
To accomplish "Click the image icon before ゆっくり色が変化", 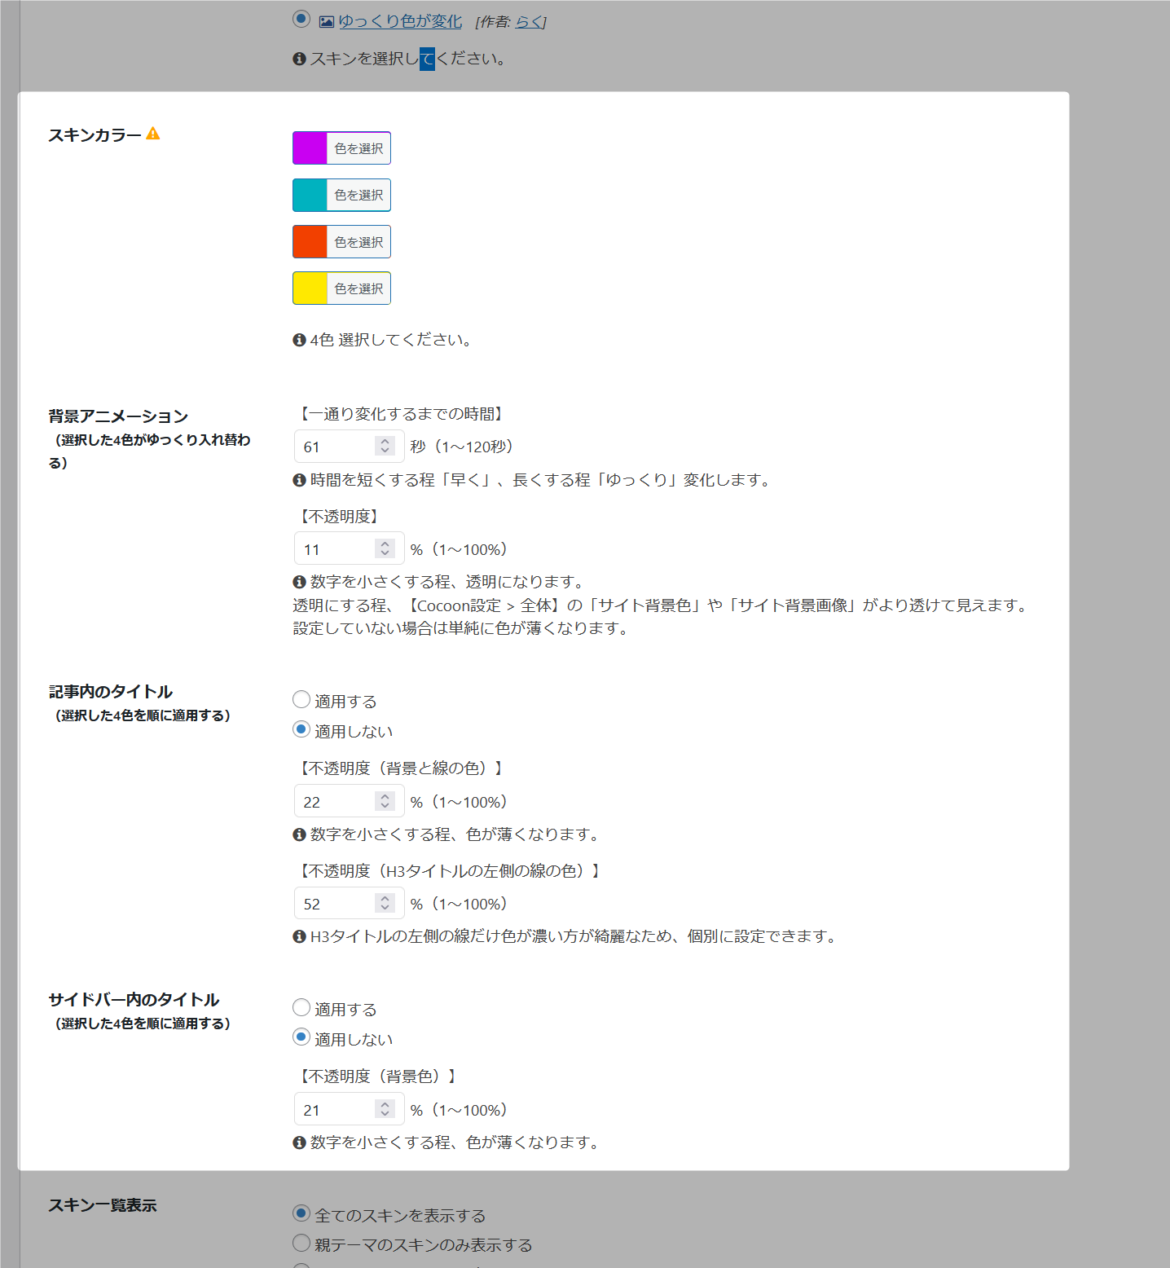I will [x=326, y=22].
